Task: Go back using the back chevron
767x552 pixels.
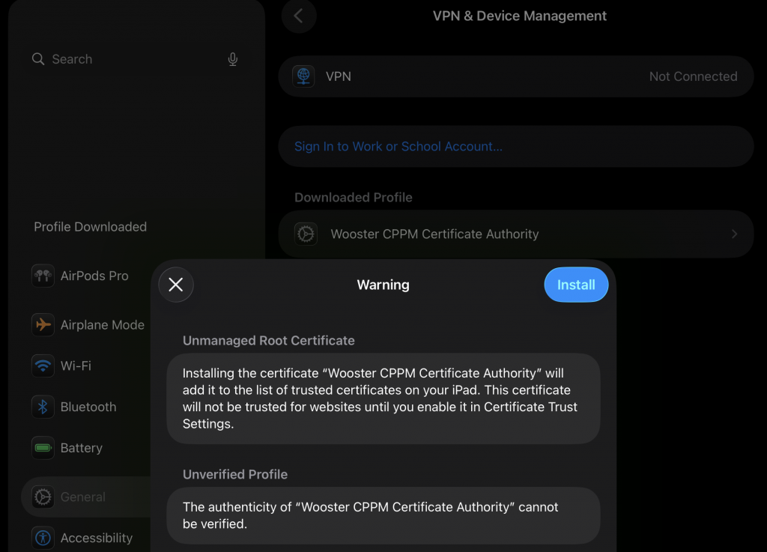Action: 299,16
